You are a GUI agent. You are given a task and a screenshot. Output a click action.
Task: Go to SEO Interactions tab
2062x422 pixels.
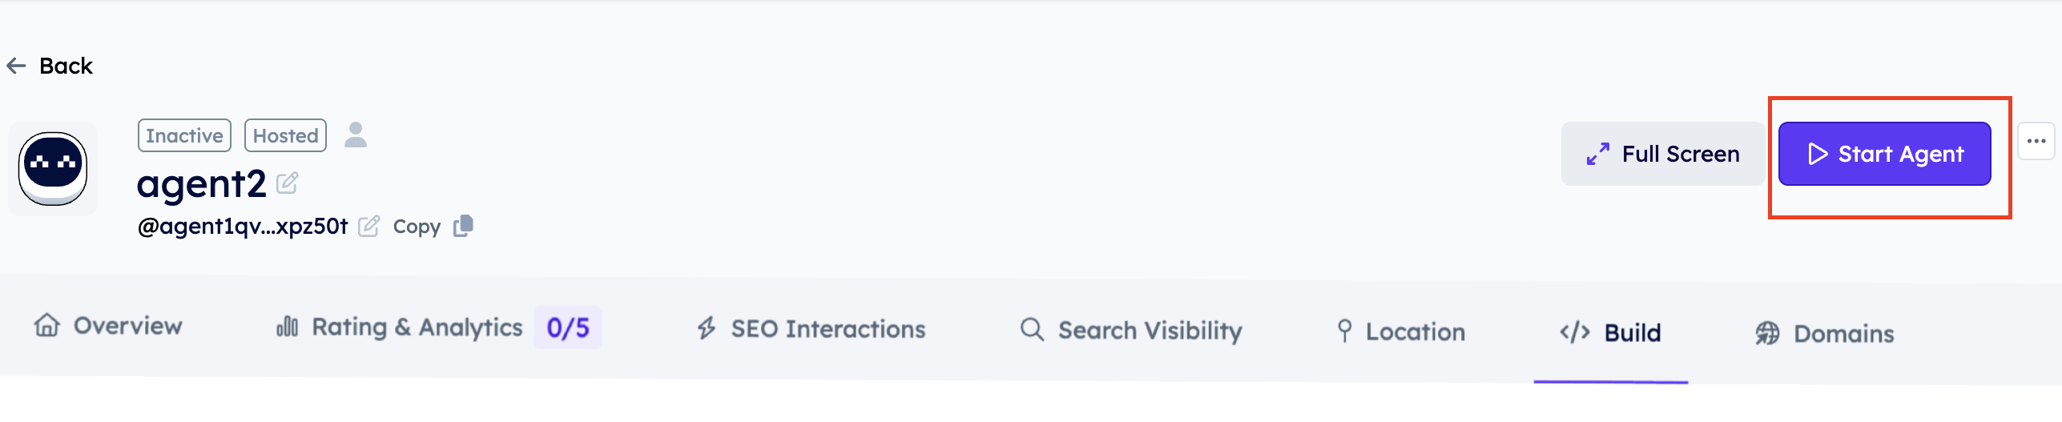811,329
